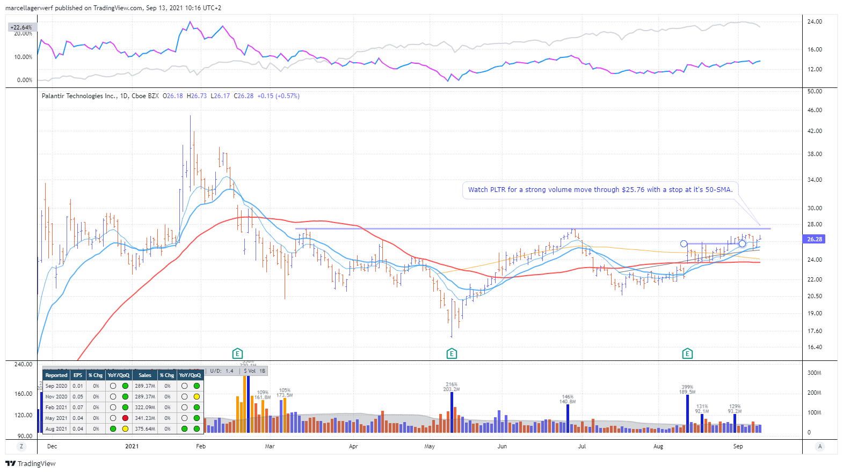The image size is (843, 473).
Task: Click the U/D: 1.4 statistic
Action: tap(222, 371)
